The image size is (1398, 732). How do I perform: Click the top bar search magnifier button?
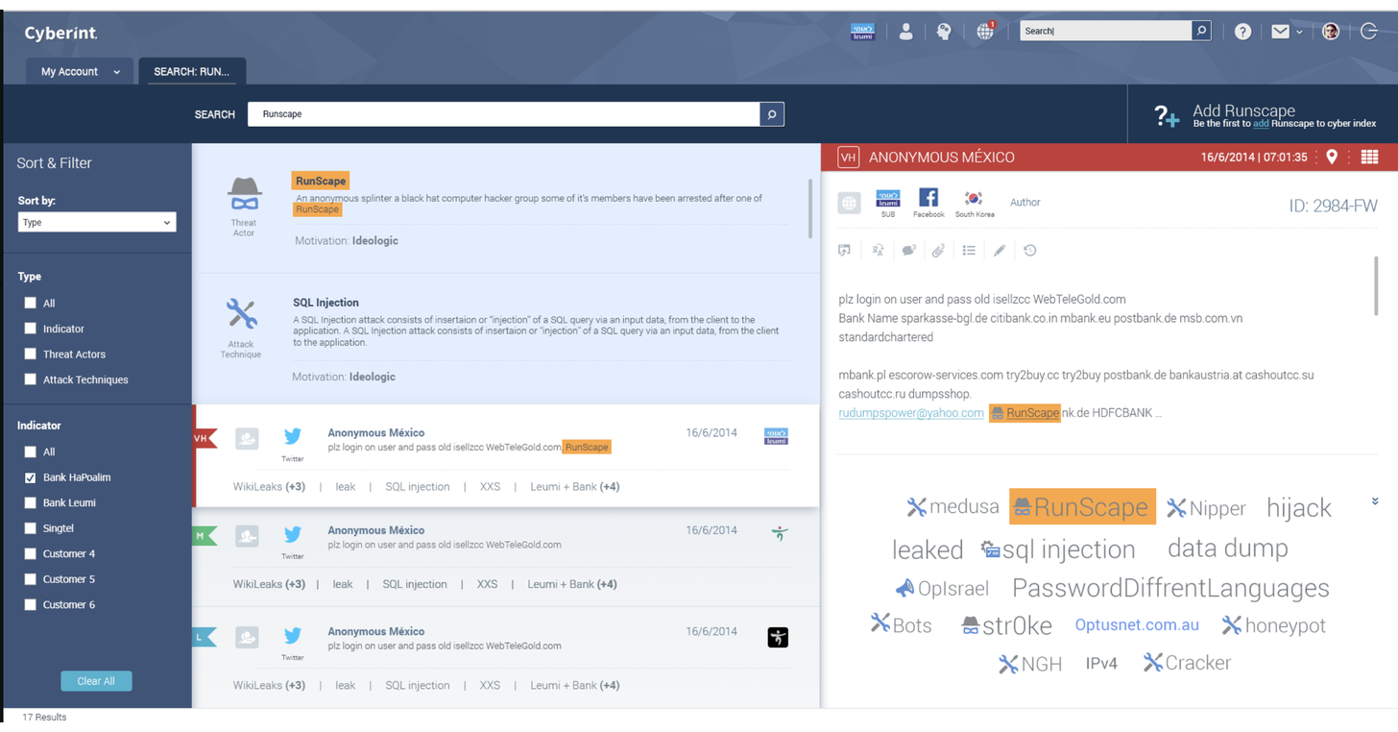1201,31
